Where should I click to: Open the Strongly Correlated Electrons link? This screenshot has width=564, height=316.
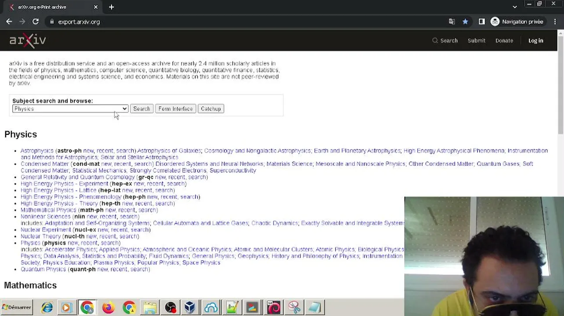(x=168, y=170)
